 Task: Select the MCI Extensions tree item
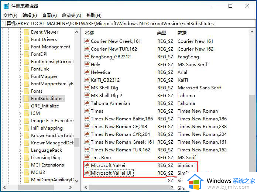(x=47, y=165)
